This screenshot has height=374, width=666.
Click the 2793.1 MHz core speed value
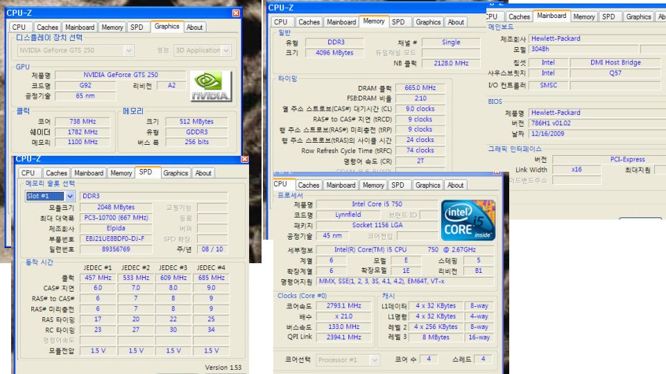click(x=343, y=306)
